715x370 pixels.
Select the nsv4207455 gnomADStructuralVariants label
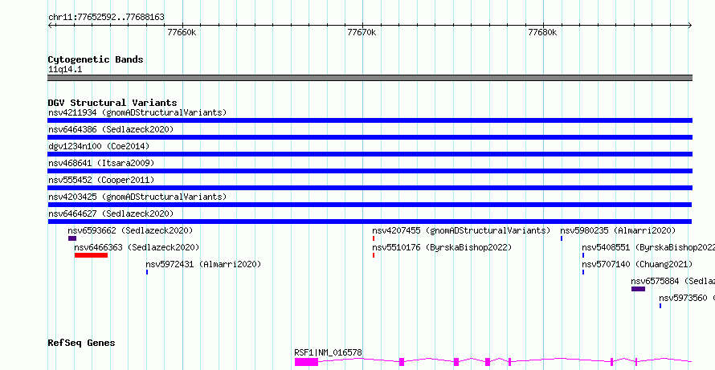point(461,230)
